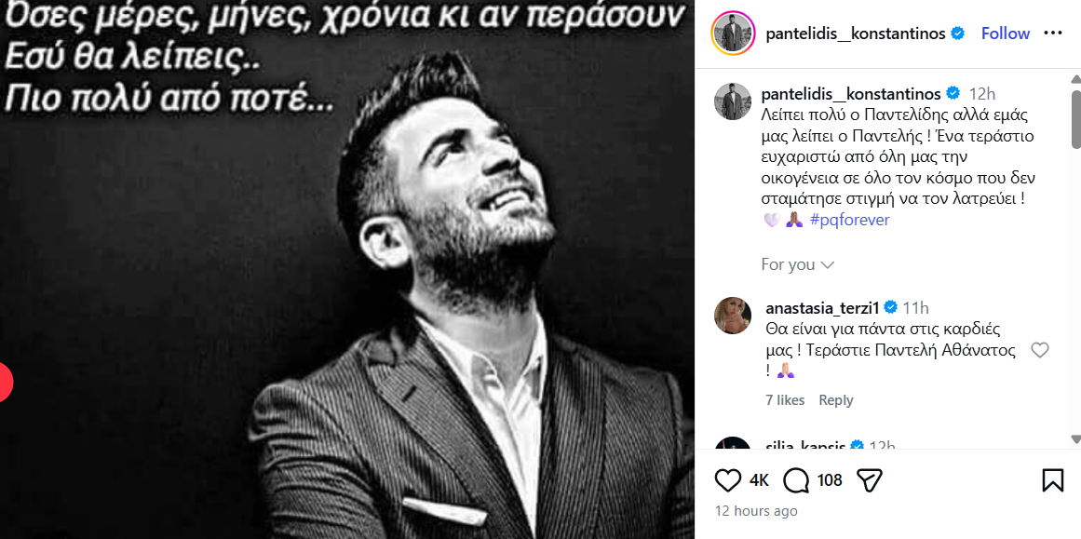The width and height of the screenshot is (1081, 539).
Task: Like anastasia_terzi1's comment
Action: (x=1040, y=350)
